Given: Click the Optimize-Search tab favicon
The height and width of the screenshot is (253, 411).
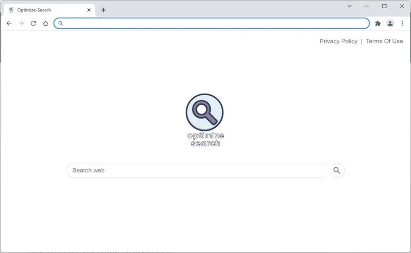Looking at the screenshot, I should coord(11,10).
